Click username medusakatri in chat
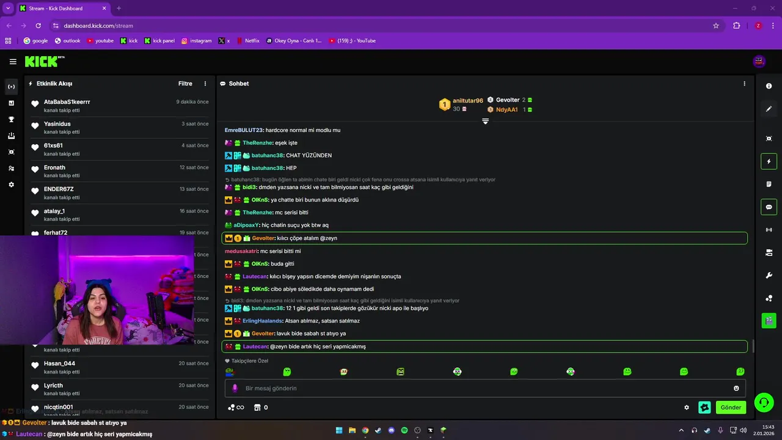The width and height of the screenshot is (782, 440). [241, 251]
